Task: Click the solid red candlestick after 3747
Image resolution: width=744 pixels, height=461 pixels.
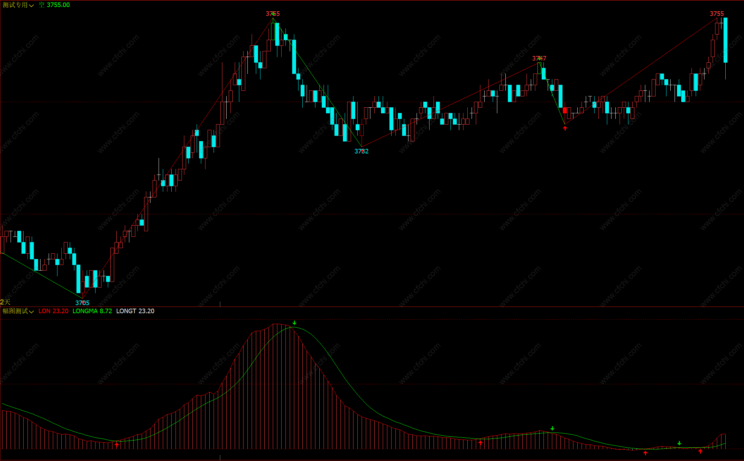Action: pos(565,110)
